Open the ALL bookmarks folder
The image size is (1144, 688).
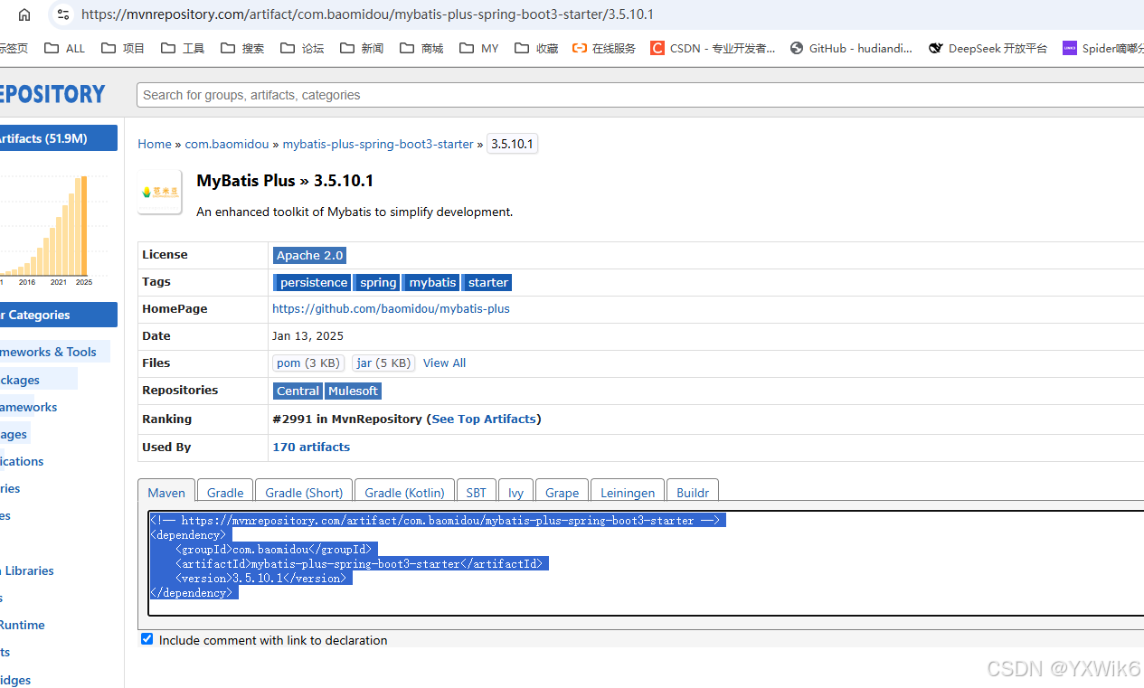pos(64,49)
